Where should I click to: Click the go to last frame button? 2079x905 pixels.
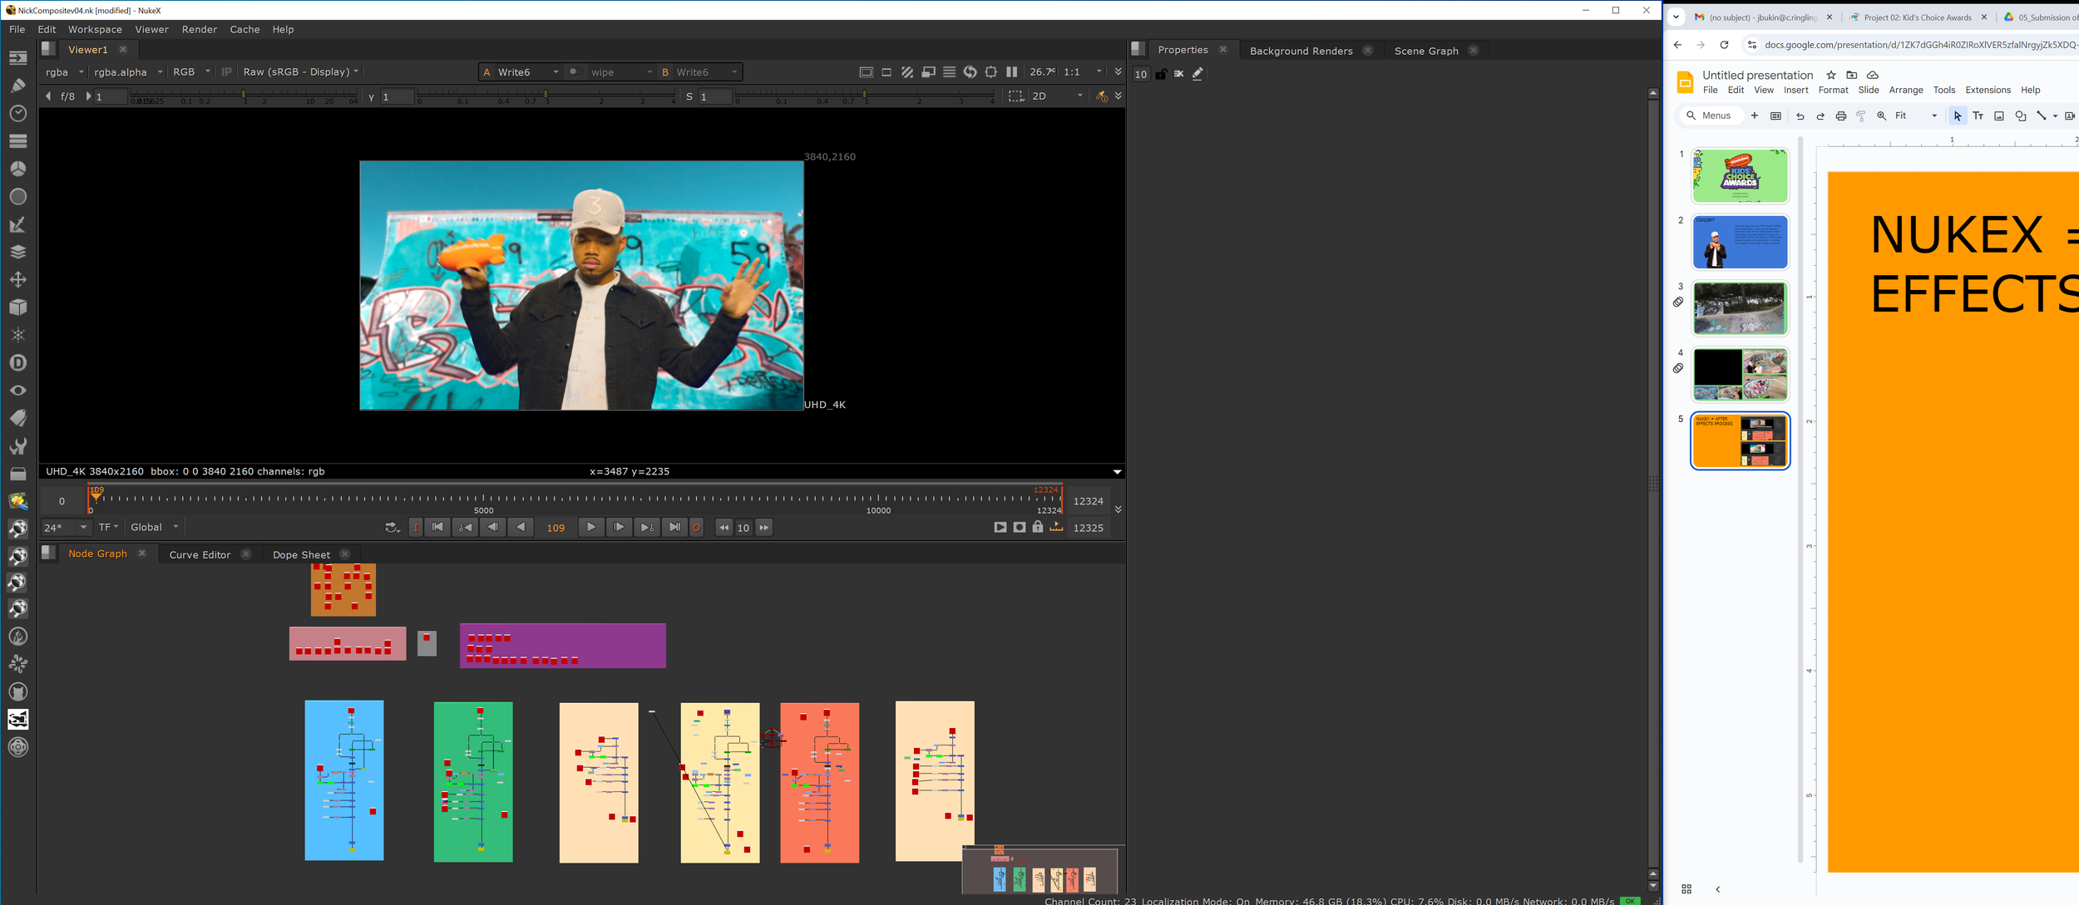[x=674, y=527]
